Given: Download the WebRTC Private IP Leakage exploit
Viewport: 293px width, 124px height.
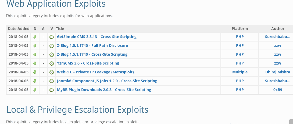Looking at the screenshot, I should click(x=35, y=72).
